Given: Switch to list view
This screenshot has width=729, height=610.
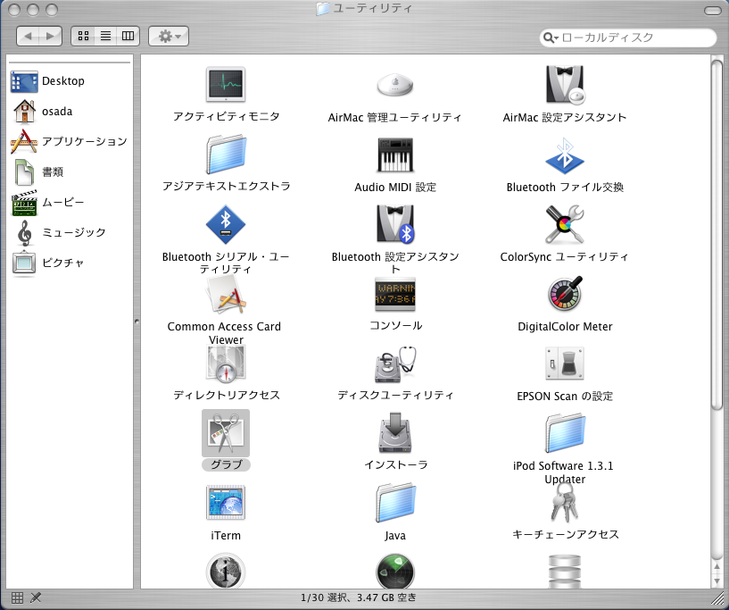Looking at the screenshot, I should [105, 36].
